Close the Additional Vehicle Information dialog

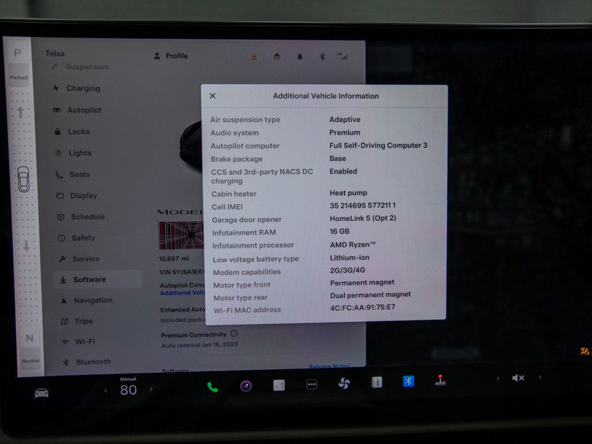point(212,96)
